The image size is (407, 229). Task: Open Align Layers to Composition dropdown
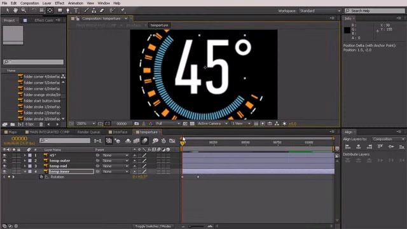point(388,139)
